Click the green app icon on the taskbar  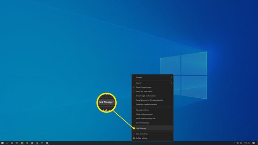(27, 143)
